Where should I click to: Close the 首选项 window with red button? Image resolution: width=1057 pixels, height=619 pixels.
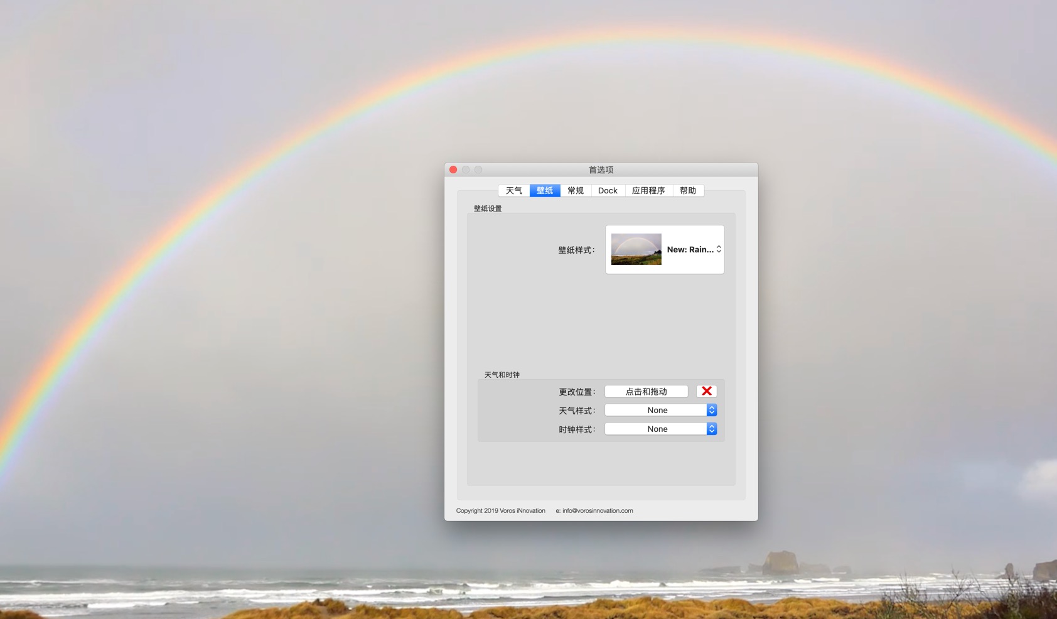click(453, 170)
